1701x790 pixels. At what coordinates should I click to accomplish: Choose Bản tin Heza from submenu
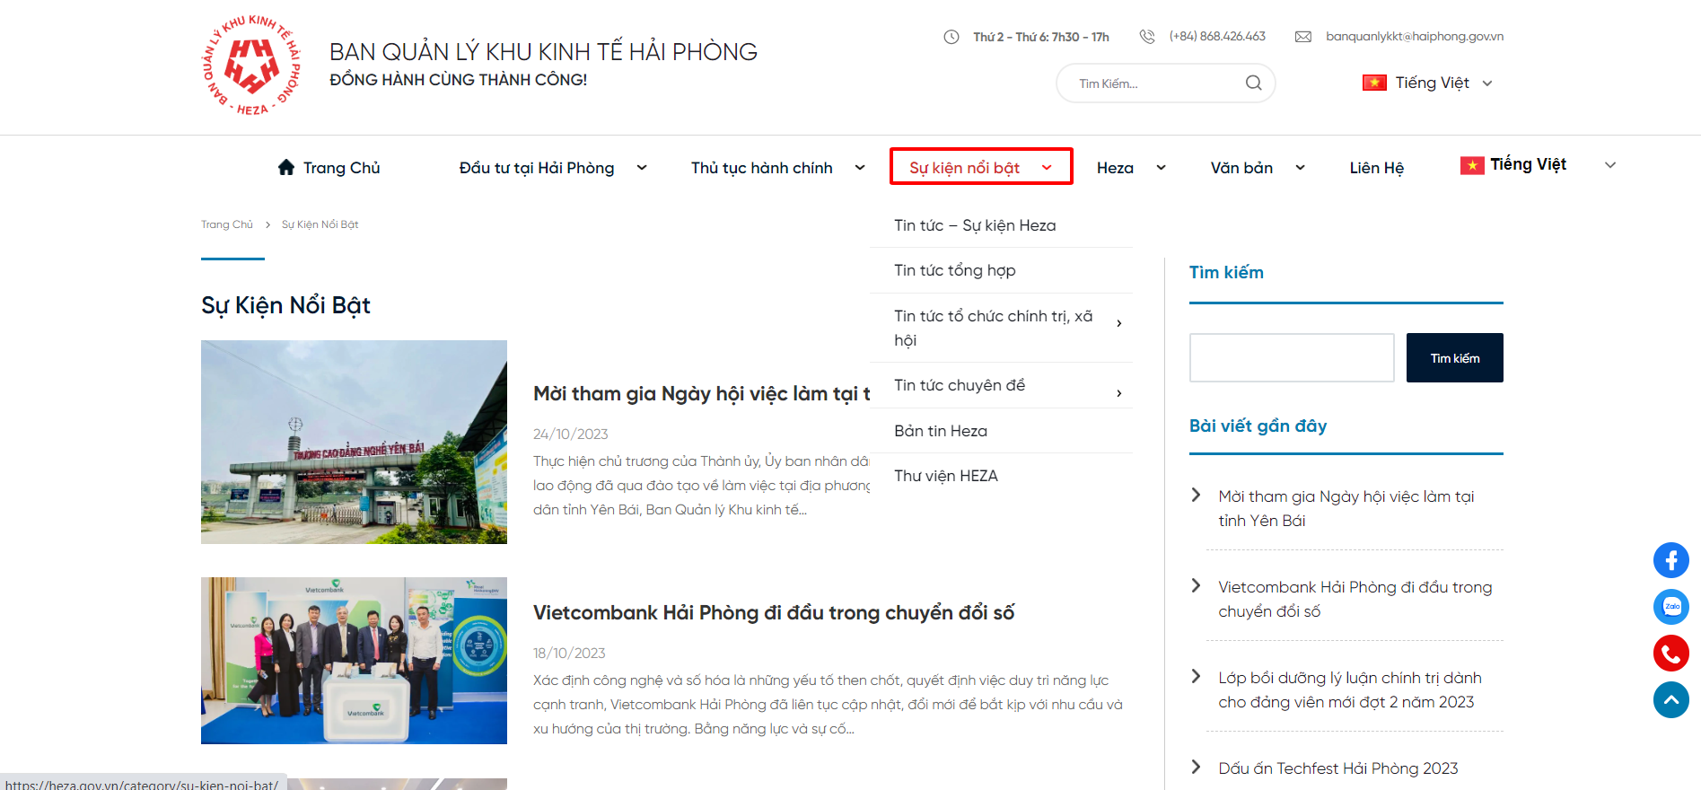coord(940,431)
